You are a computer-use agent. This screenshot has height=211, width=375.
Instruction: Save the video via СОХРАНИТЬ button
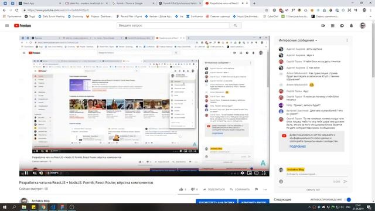tap(240, 189)
